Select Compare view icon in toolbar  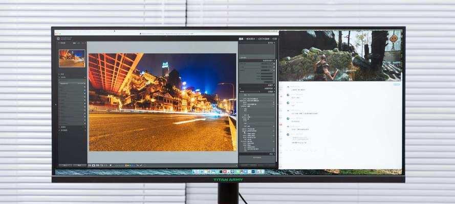[97, 165]
